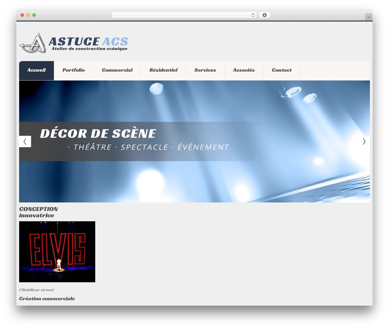Go to the Portfolio page
Viewport: 389px width, 329px height.
(74, 70)
